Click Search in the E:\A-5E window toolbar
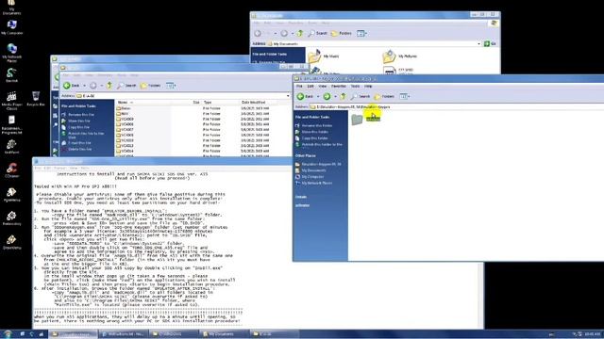The width and height of the screenshot is (604, 339). click(126, 86)
